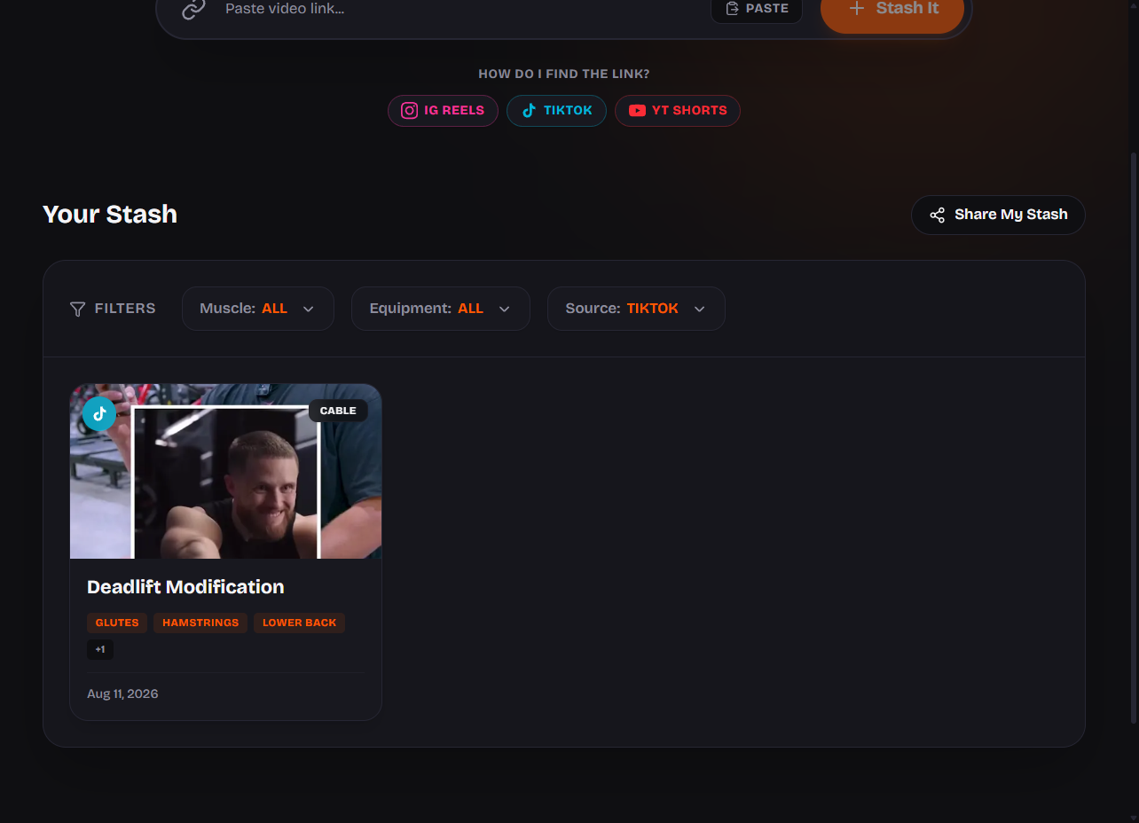Click the Your Stash heading
1139x823 pixels.
click(110, 215)
